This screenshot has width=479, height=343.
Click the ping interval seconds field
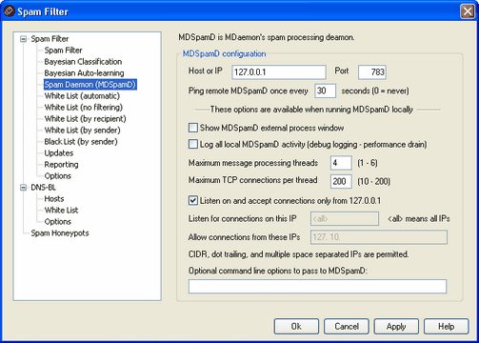[x=325, y=91]
